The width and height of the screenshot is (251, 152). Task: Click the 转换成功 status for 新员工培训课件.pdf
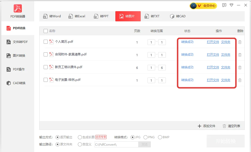pos(187,67)
